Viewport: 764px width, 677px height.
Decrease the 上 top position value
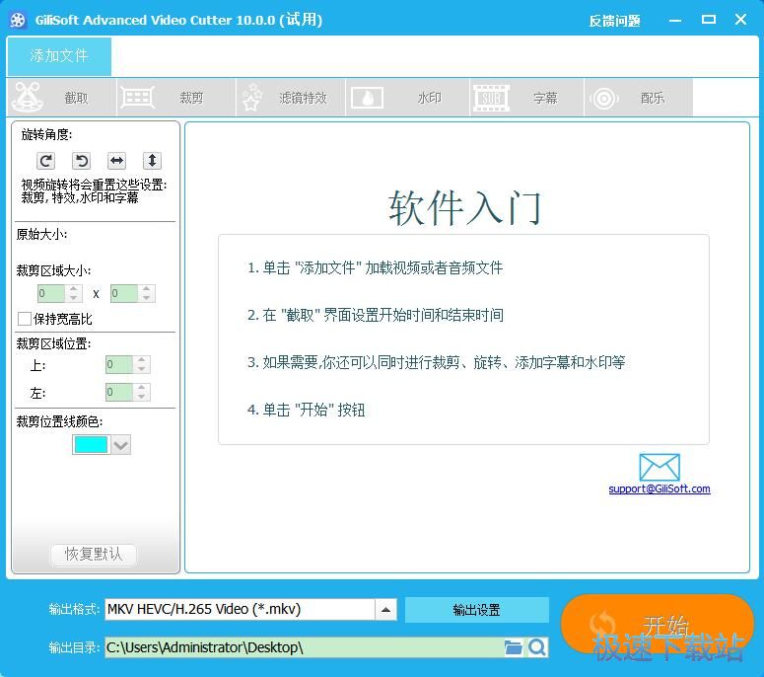pyautogui.click(x=142, y=369)
